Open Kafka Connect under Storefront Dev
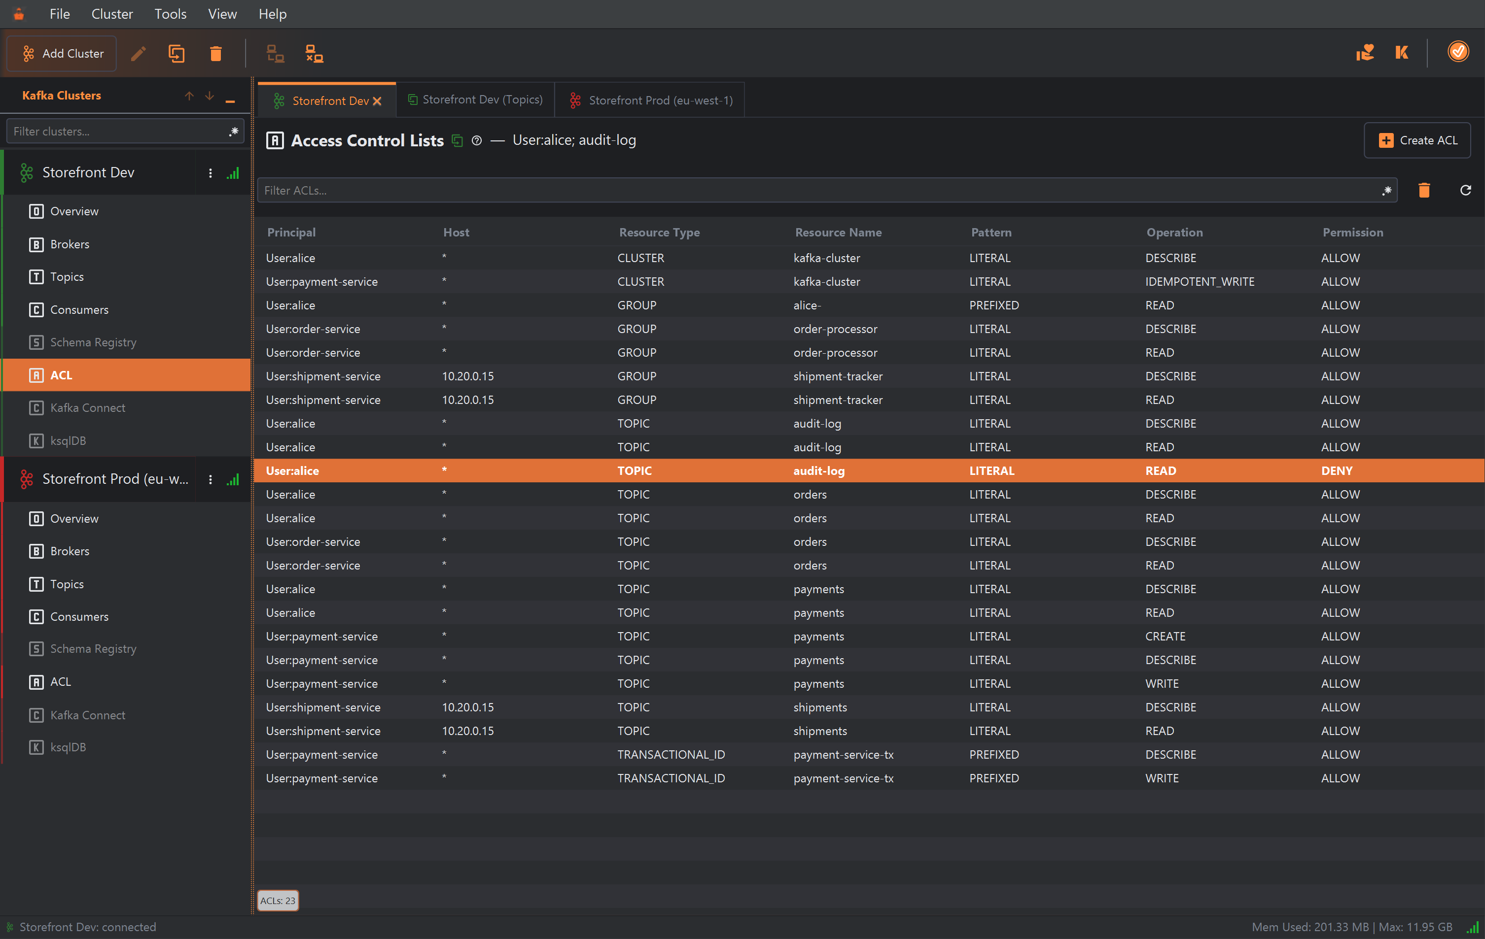The width and height of the screenshot is (1485, 939). 126,407
